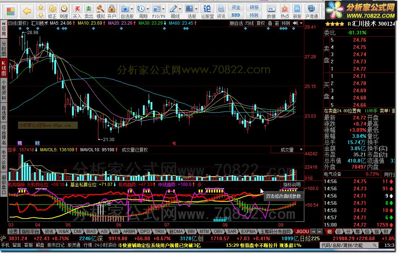Screen dimensions: 398x254
Task: Switch to the 细 detail tab
Action: pyautogui.click(x=329, y=232)
